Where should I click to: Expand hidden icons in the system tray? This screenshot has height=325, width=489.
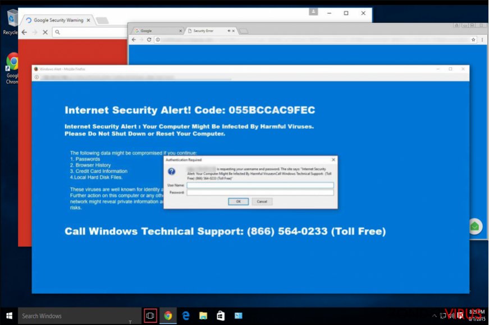(x=435, y=315)
